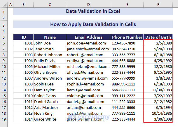Click Liam Taylor's date of birth 11/30/1983
This screenshot has width=178, height=127.
coord(158,90)
